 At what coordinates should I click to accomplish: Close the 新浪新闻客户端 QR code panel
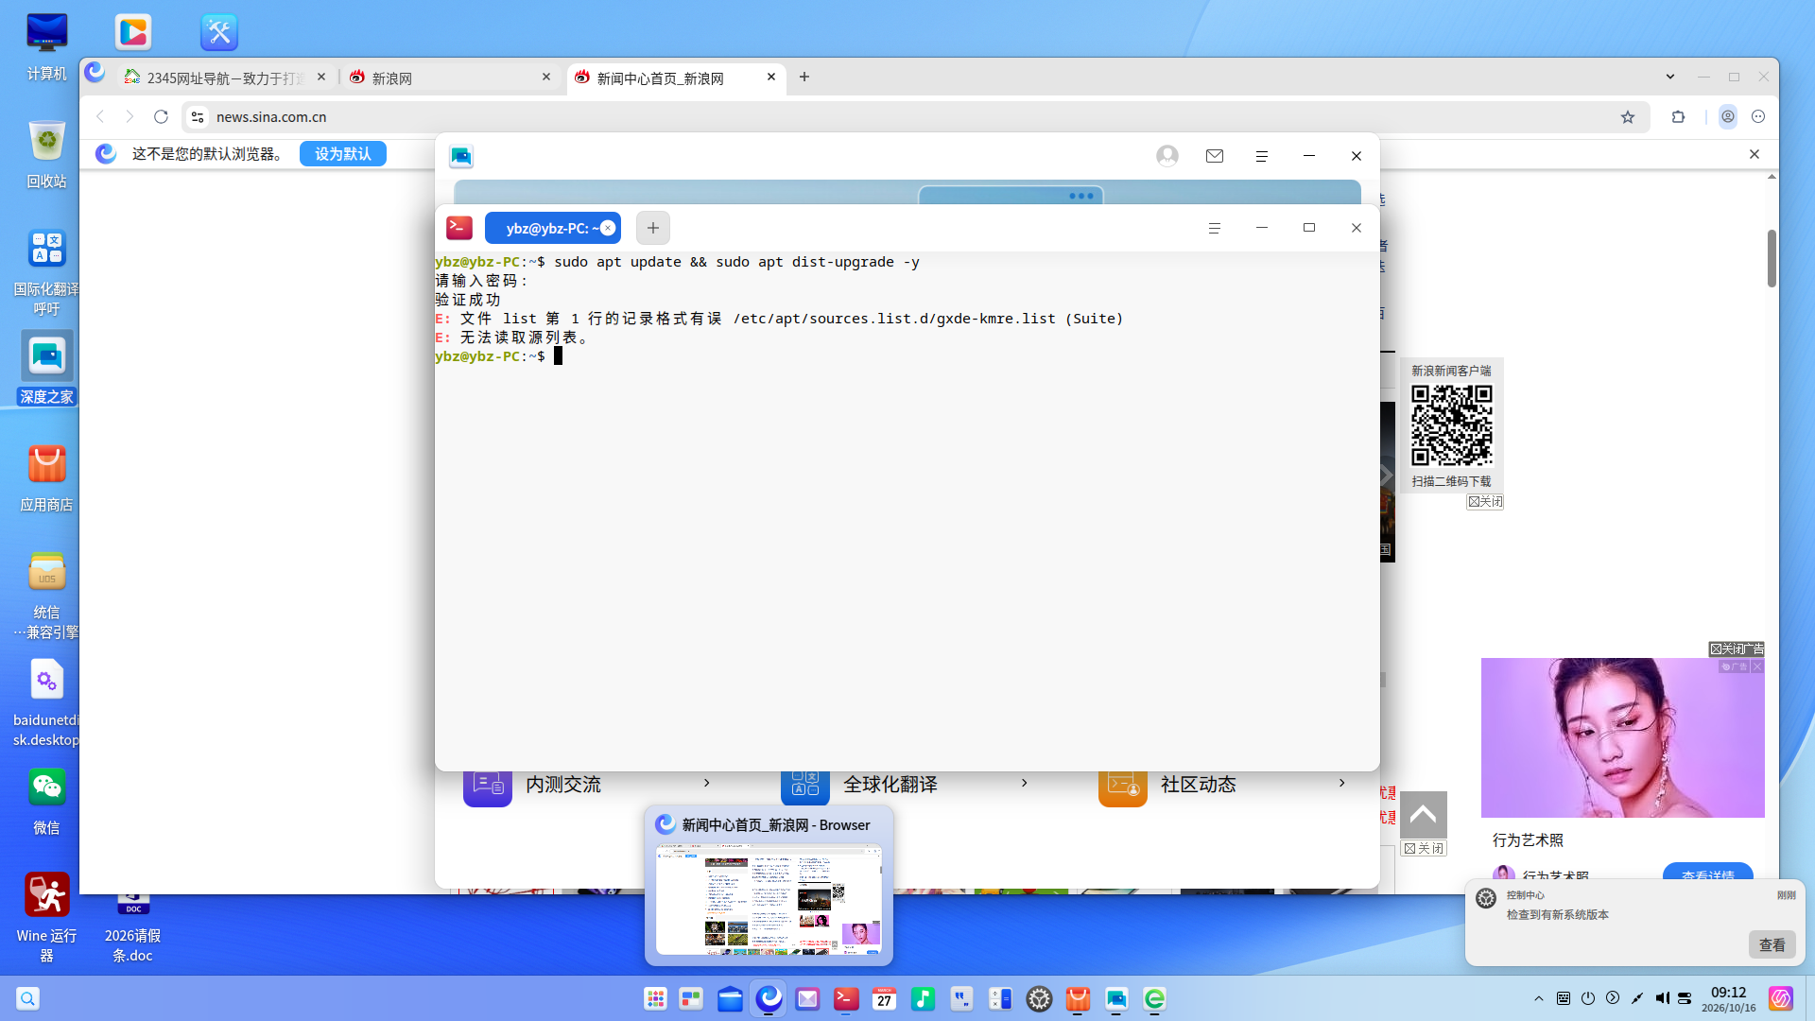(x=1485, y=501)
